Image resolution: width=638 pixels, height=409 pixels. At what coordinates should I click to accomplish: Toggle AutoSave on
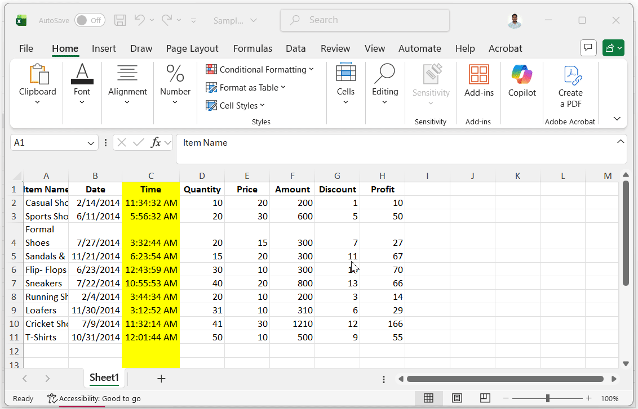click(x=89, y=20)
